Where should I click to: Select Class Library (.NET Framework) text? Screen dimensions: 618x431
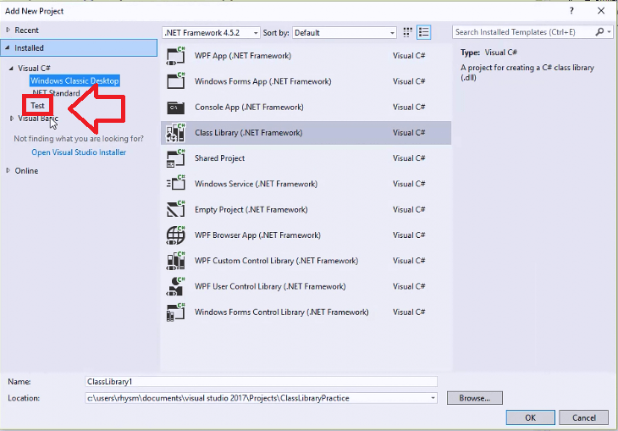pos(249,133)
